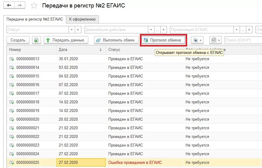The image size is (262, 168).
Task: Sort by the Номер column header
Action: click(31, 49)
